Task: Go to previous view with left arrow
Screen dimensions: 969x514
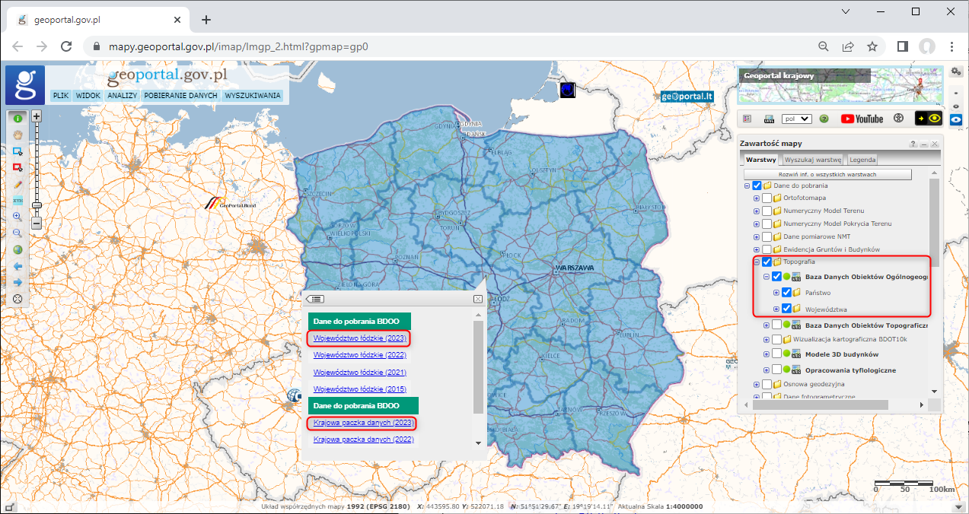Action: [x=17, y=266]
